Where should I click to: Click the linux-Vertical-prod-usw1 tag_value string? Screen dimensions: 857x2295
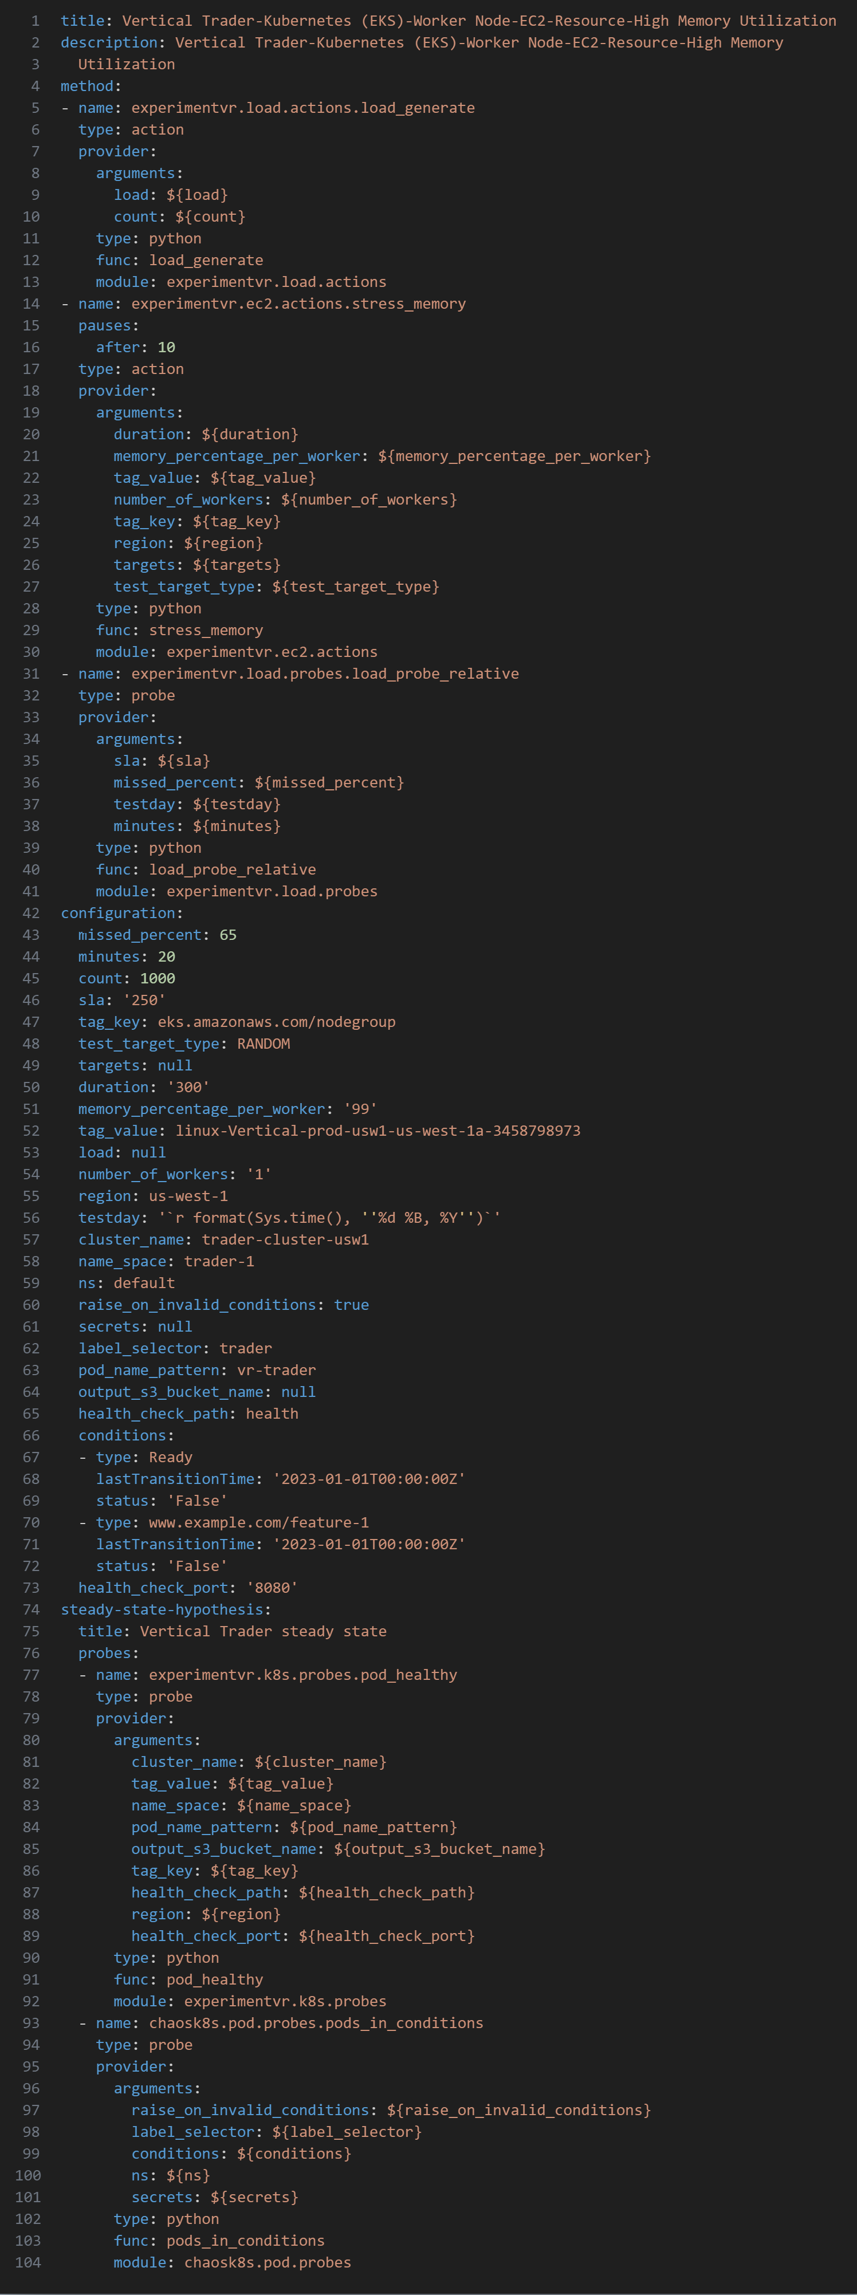point(378,1131)
